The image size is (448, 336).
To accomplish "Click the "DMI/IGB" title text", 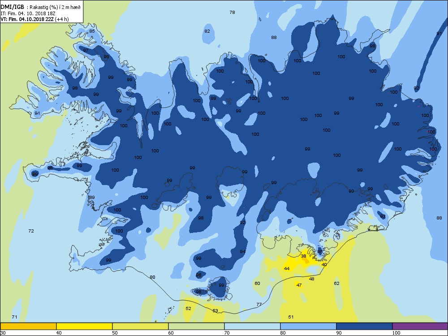I will click(x=13, y=8).
